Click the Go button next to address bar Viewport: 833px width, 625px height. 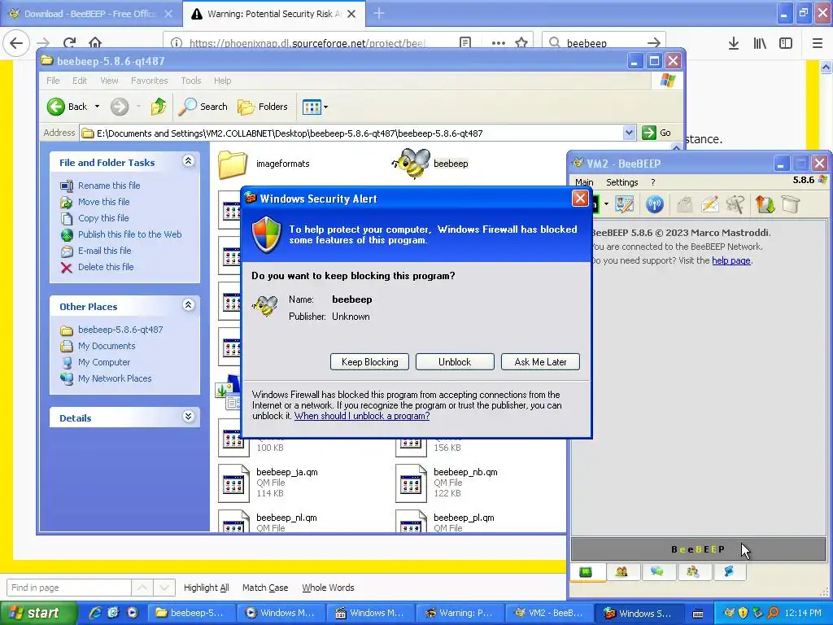(656, 133)
